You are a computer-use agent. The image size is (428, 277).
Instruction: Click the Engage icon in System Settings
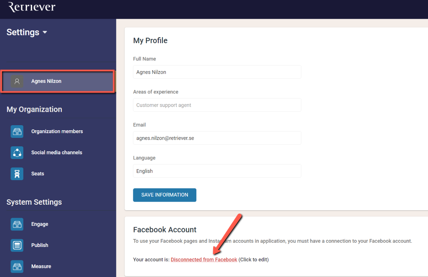point(17,224)
